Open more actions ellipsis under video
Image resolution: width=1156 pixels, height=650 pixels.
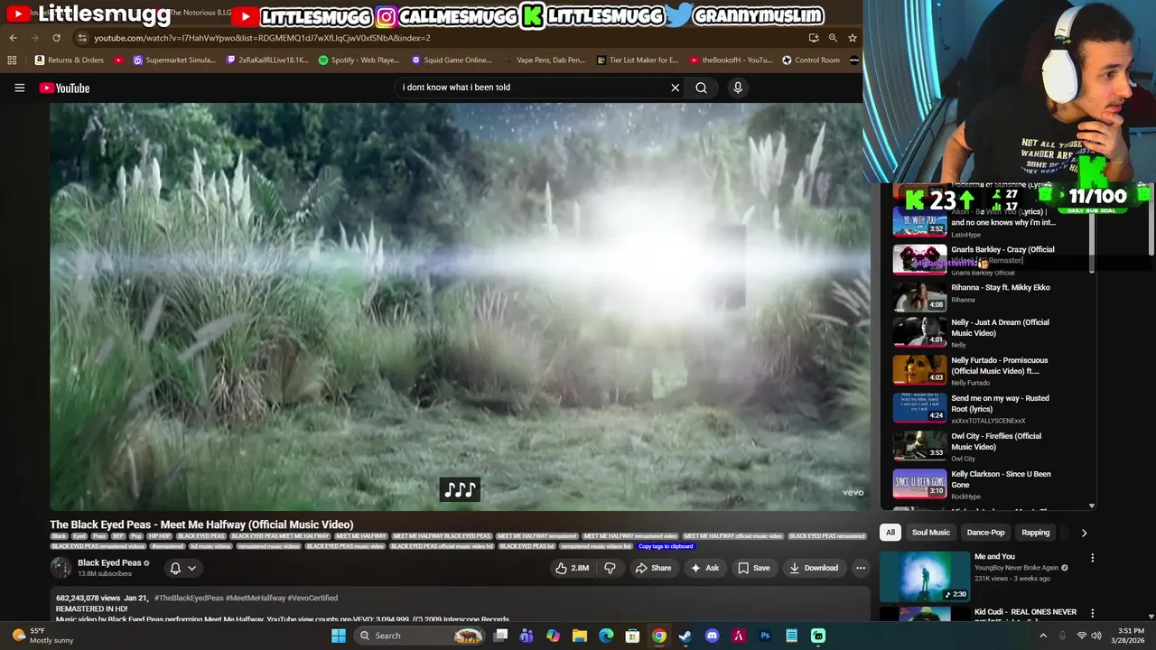point(861,568)
